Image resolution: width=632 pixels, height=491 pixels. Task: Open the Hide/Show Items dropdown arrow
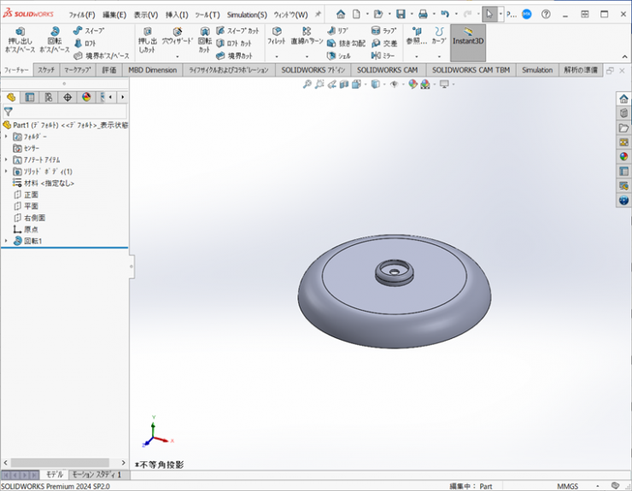[x=402, y=85]
